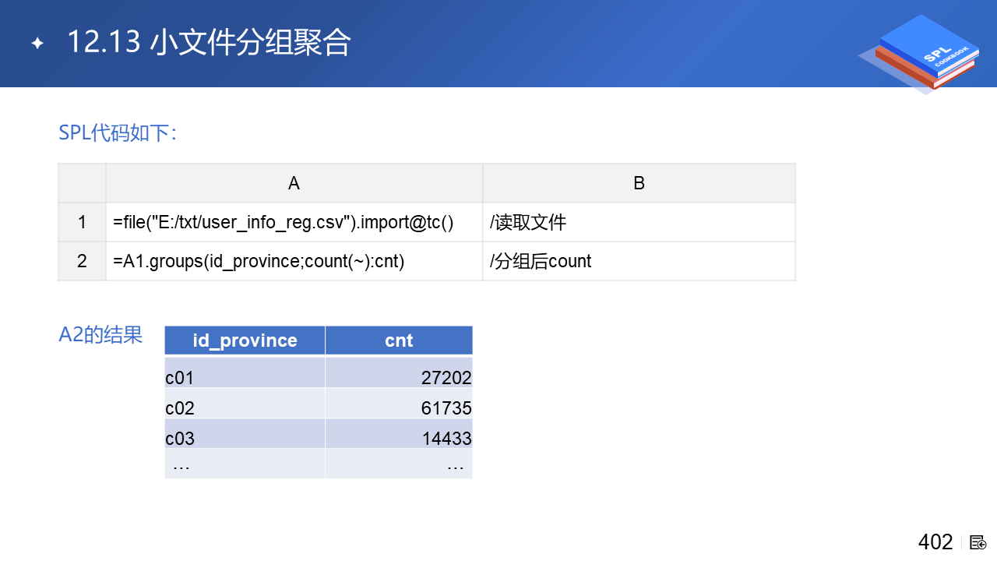This screenshot has height=561, width=997.
Task: Click the SPL代码如下 heading text
Action: (x=118, y=133)
